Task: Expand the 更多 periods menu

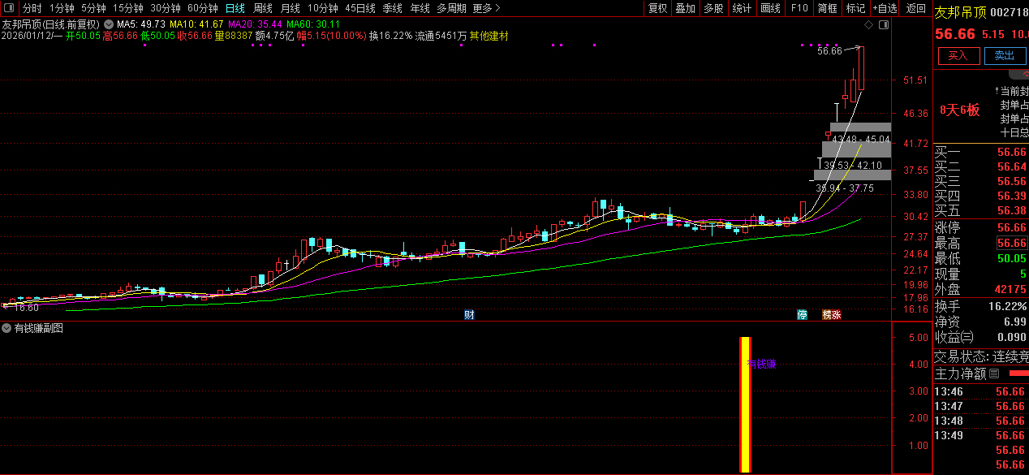Action: [486, 8]
